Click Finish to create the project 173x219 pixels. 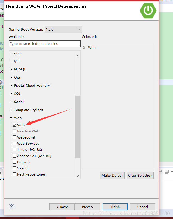115,207
